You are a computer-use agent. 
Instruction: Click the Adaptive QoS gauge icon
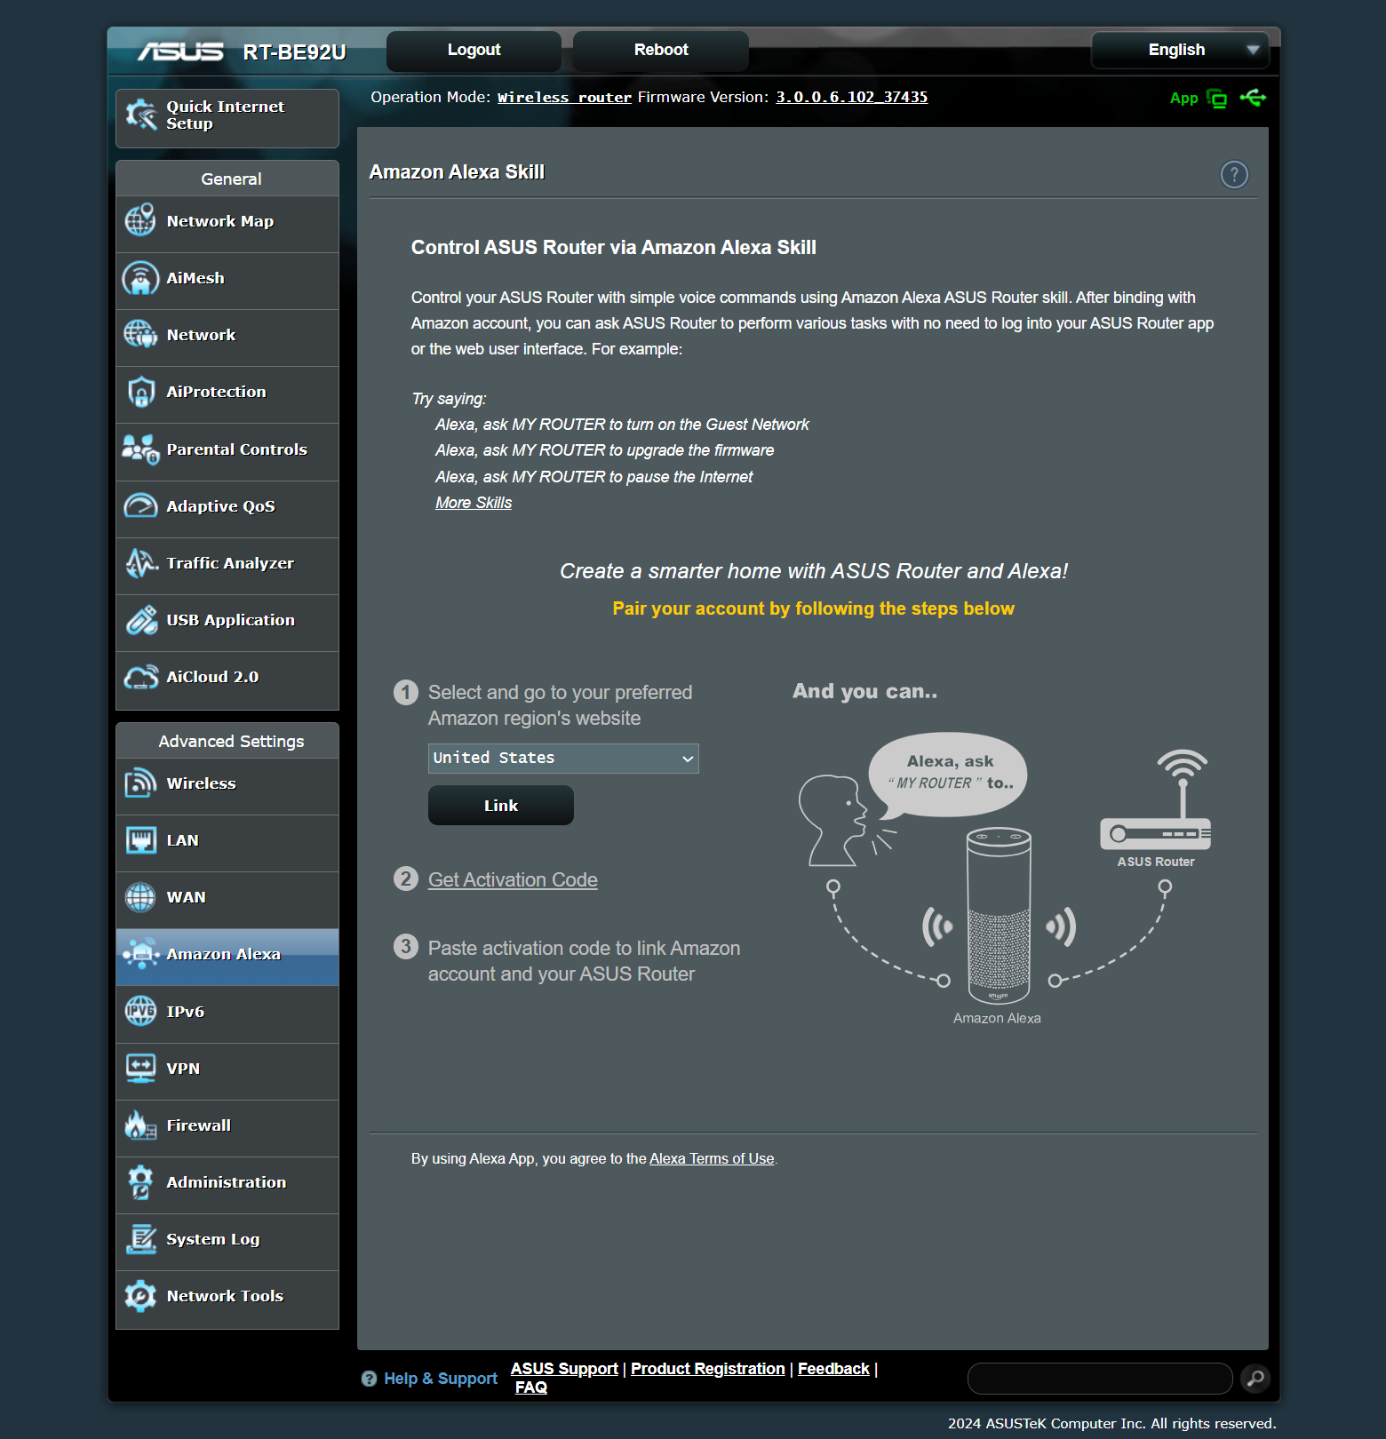point(140,506)
